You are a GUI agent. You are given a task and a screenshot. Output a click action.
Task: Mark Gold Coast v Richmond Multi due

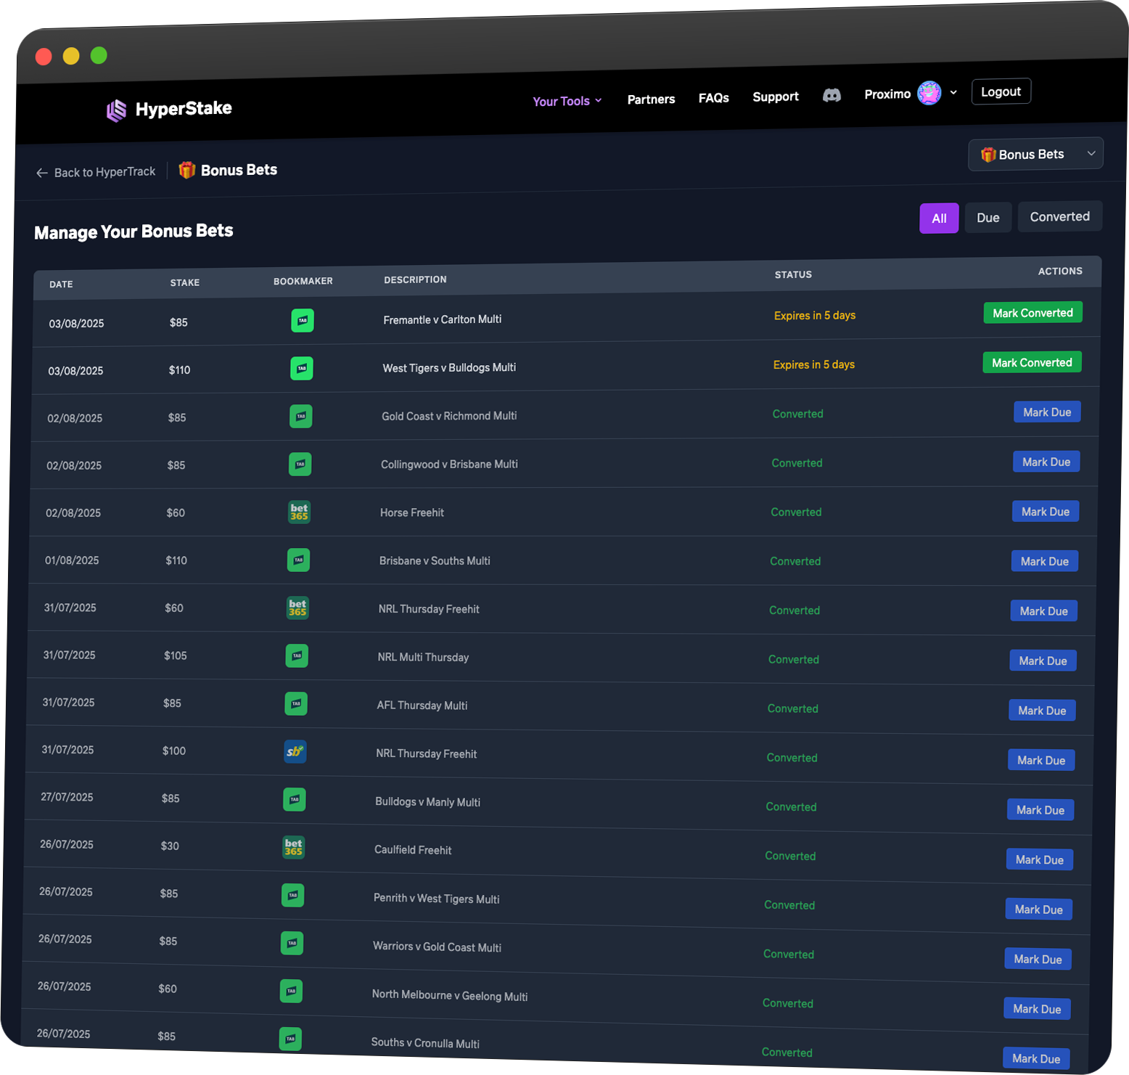[x=1047, y=412]
